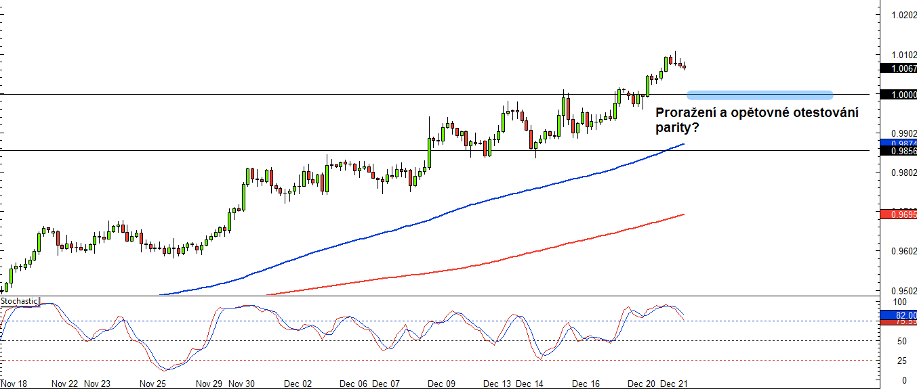Click the Nov 29 date label
The height and width of the screenshot is (389, 917).
point(209,384)
